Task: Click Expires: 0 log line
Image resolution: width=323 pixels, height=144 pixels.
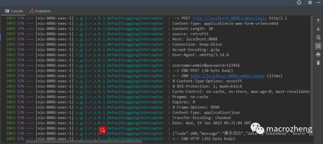Action: coord(184,102)
